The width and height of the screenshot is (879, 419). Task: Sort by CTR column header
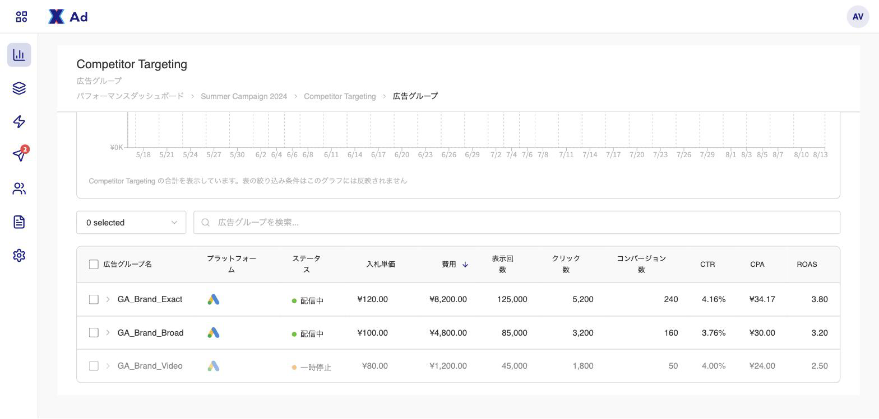[x=707, y=264]
